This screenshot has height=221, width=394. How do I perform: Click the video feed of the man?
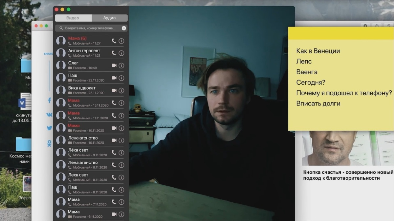pos(212,113)
